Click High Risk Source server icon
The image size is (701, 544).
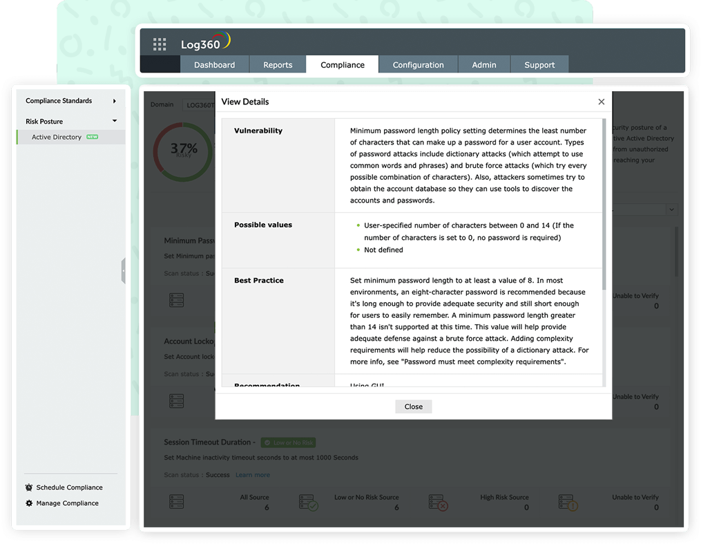click(x=438, y=503)
